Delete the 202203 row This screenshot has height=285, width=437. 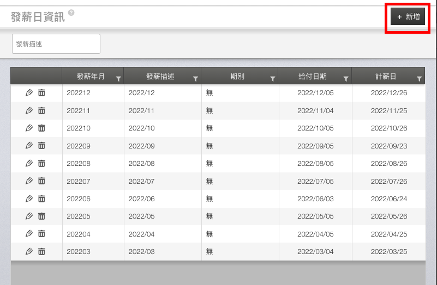(x=41, y=252)
